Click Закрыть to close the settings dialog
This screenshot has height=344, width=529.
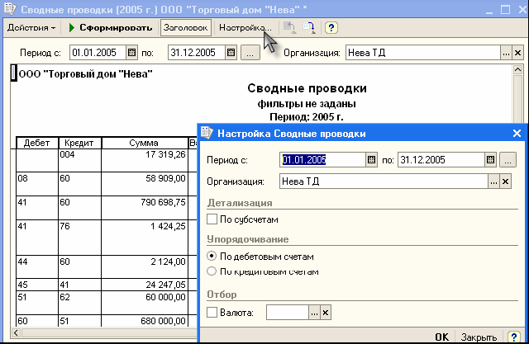tap(479, 337)
